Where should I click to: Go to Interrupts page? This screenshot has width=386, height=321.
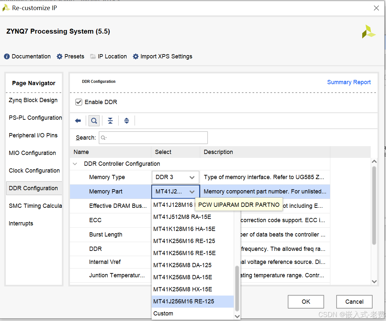[21, 223]
